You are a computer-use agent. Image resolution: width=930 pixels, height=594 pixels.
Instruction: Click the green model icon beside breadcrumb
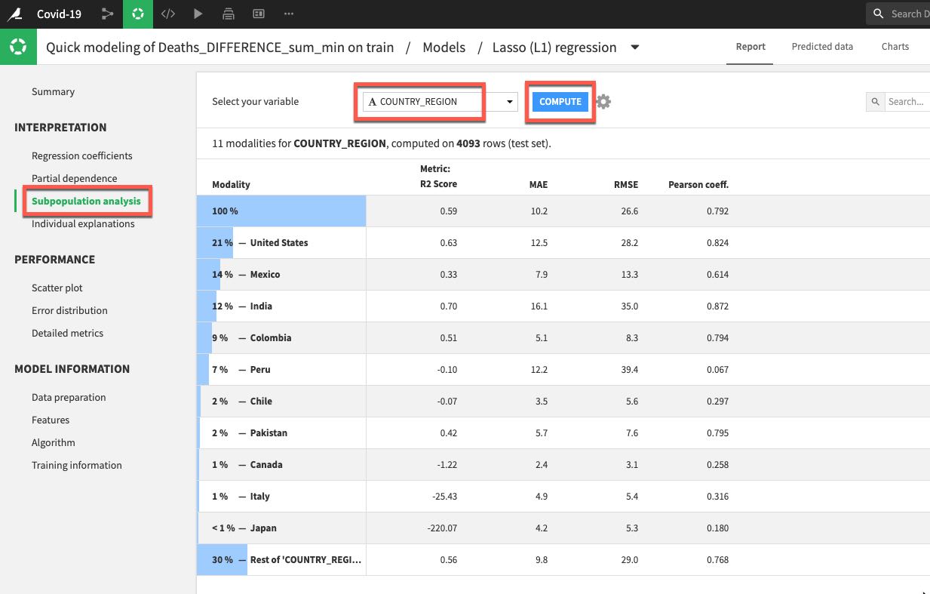pyautogui.click(x=18, y=47)
